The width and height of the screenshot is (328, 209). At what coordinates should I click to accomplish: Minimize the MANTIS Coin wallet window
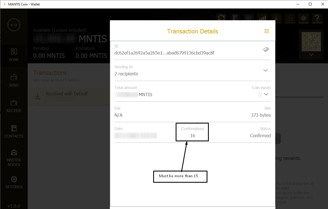(298, 4)
